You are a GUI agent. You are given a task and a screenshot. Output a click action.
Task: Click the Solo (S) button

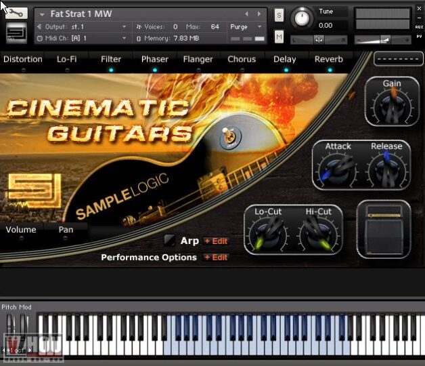click(279, 15)
